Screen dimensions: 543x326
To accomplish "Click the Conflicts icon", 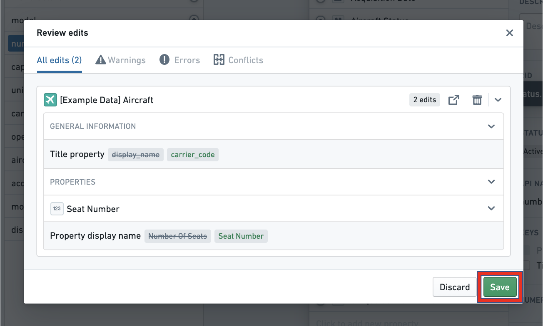I will pyautogui.click(x=219, y=60).
